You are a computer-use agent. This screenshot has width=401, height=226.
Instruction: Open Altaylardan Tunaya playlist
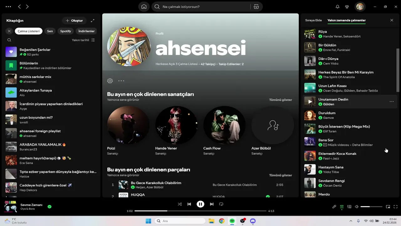coord(51,93)
